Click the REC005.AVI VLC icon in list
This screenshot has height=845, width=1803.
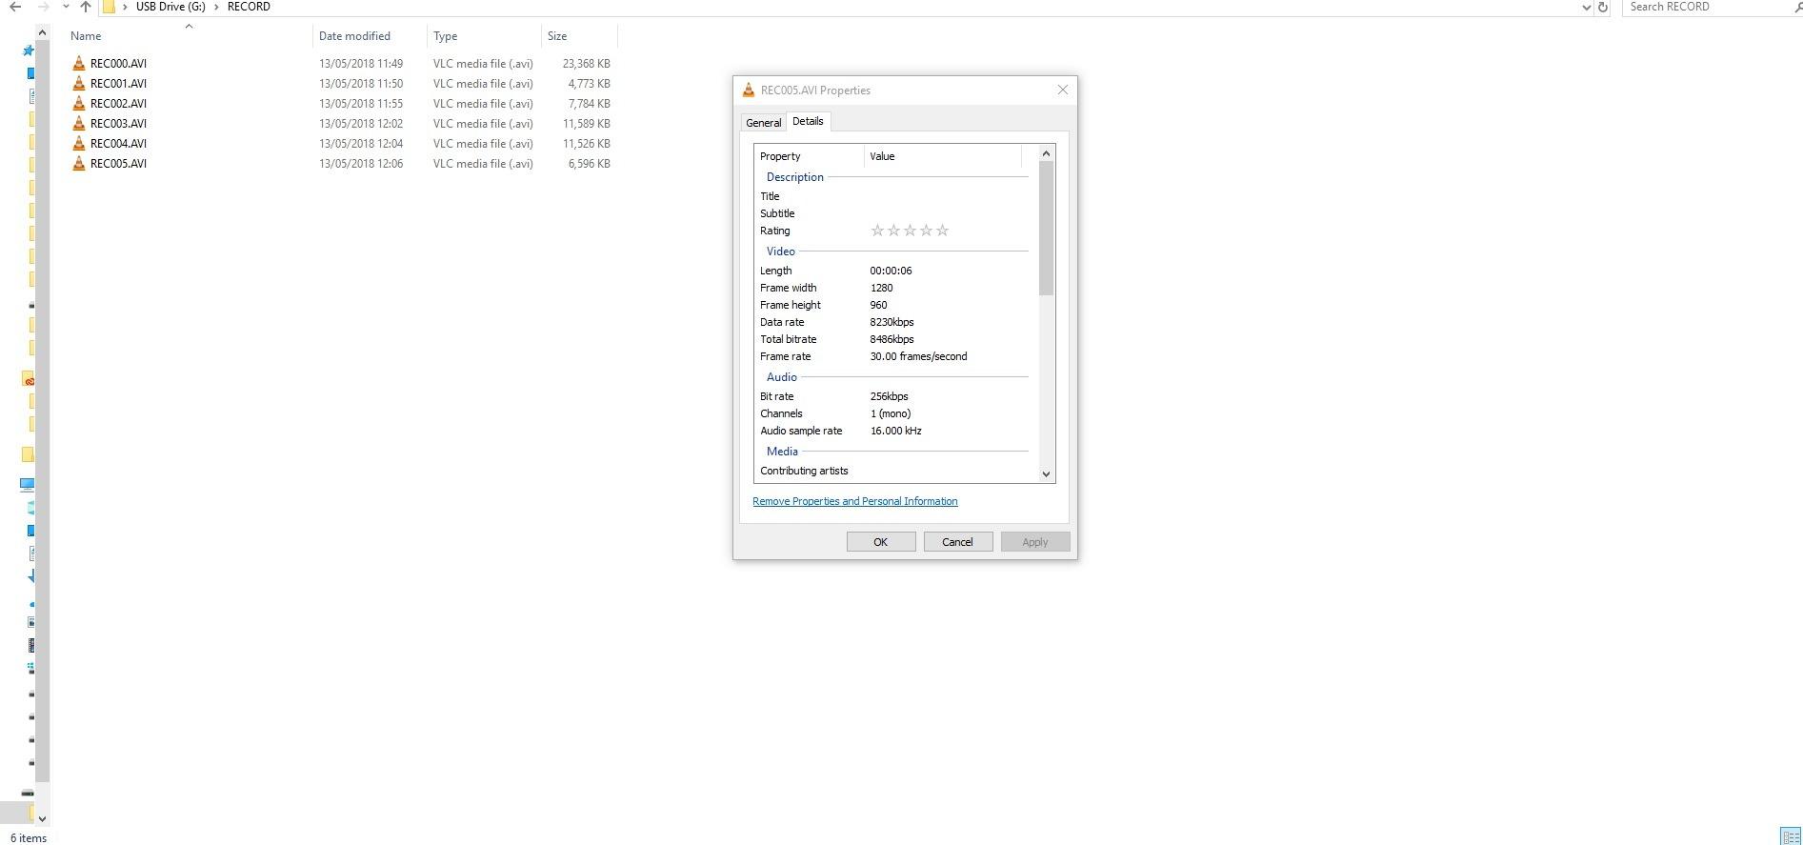(x=79, y=164)
